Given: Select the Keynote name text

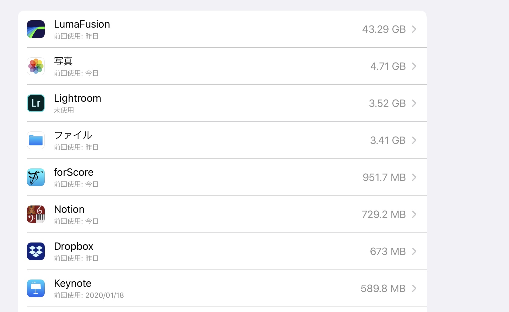Looking at the screenshot, I should tap(73, 283).
